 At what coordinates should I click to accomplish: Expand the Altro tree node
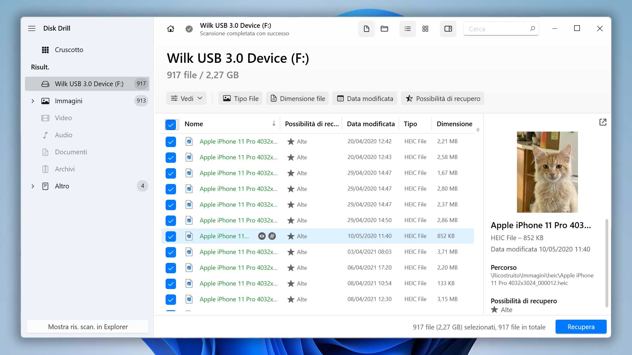tap(33, 186)
